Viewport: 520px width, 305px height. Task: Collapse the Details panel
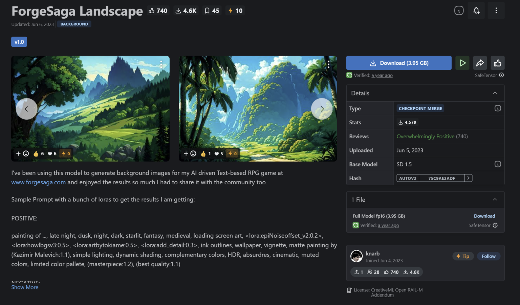(x=495, y=93)
